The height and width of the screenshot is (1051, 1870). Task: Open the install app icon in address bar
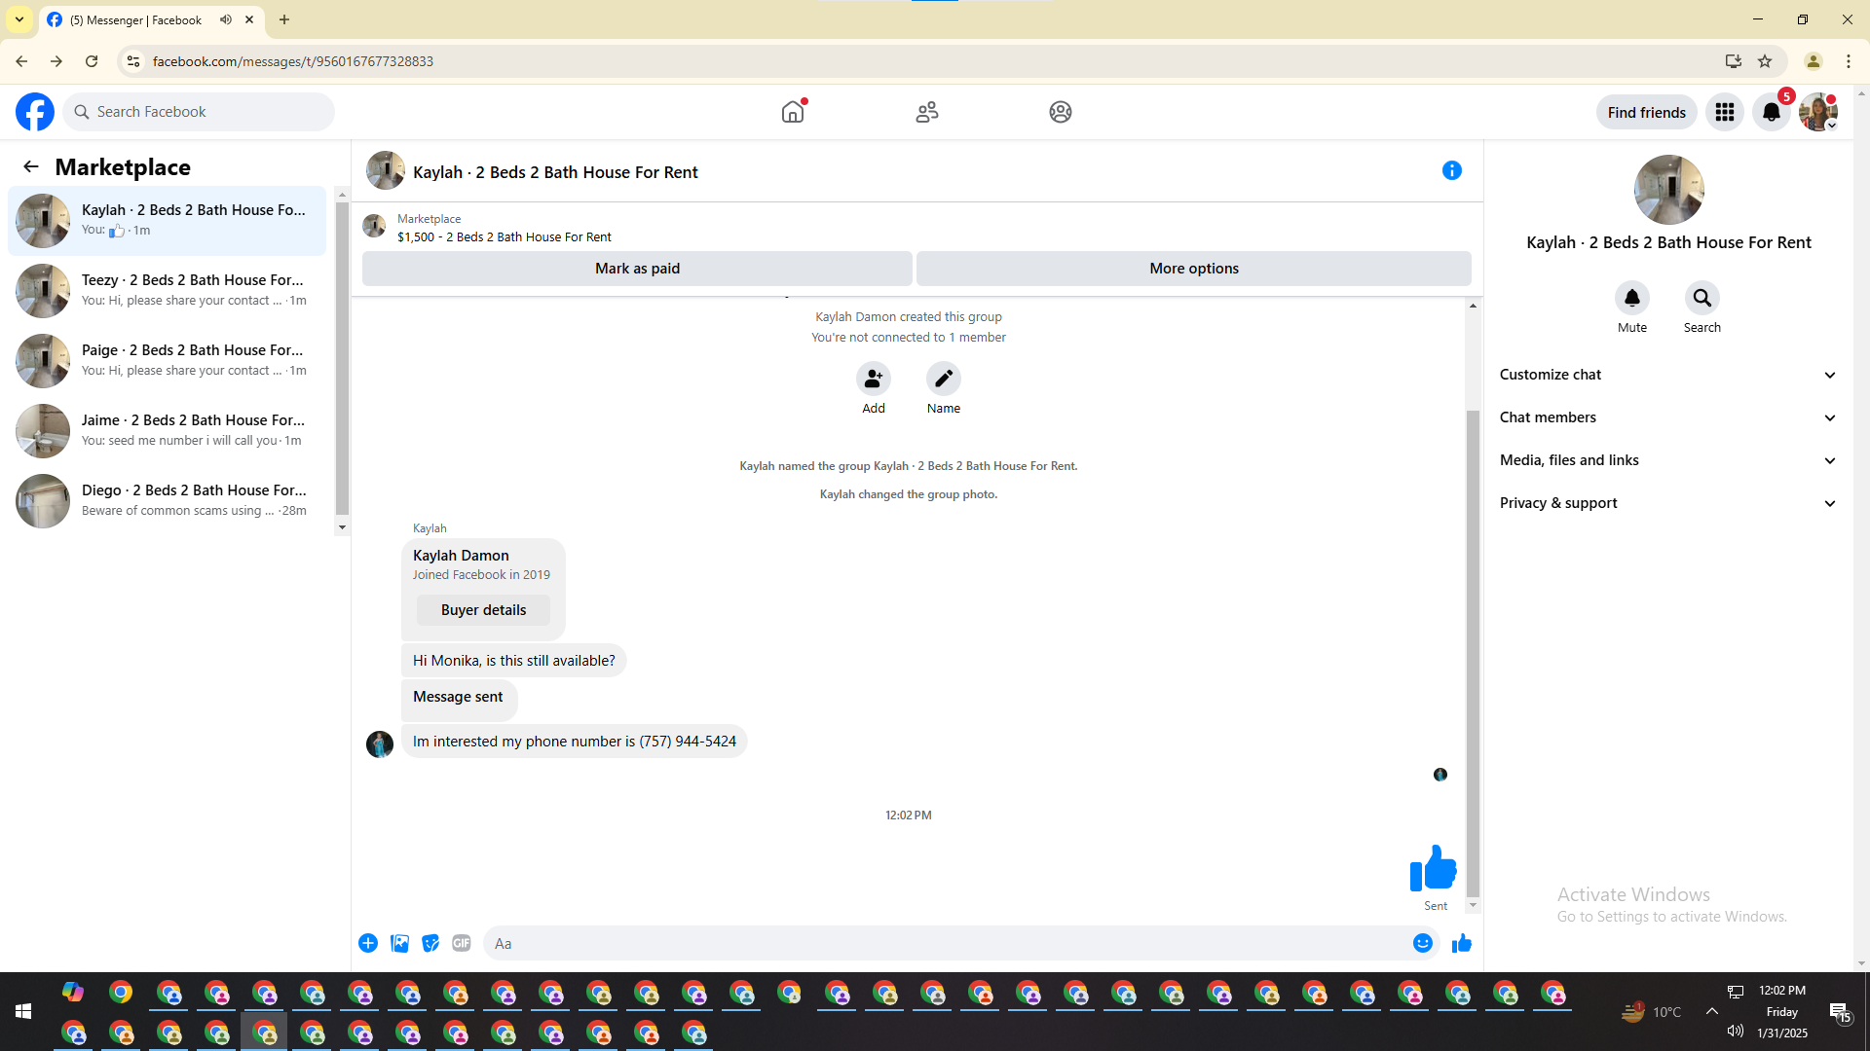(1733, 61)
